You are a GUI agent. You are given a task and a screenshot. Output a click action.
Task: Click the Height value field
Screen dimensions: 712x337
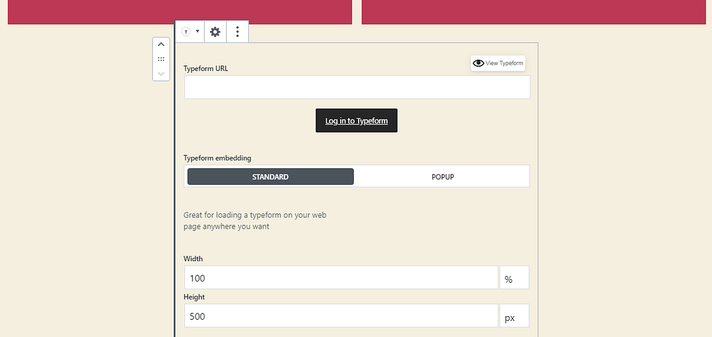pos(341,315)
